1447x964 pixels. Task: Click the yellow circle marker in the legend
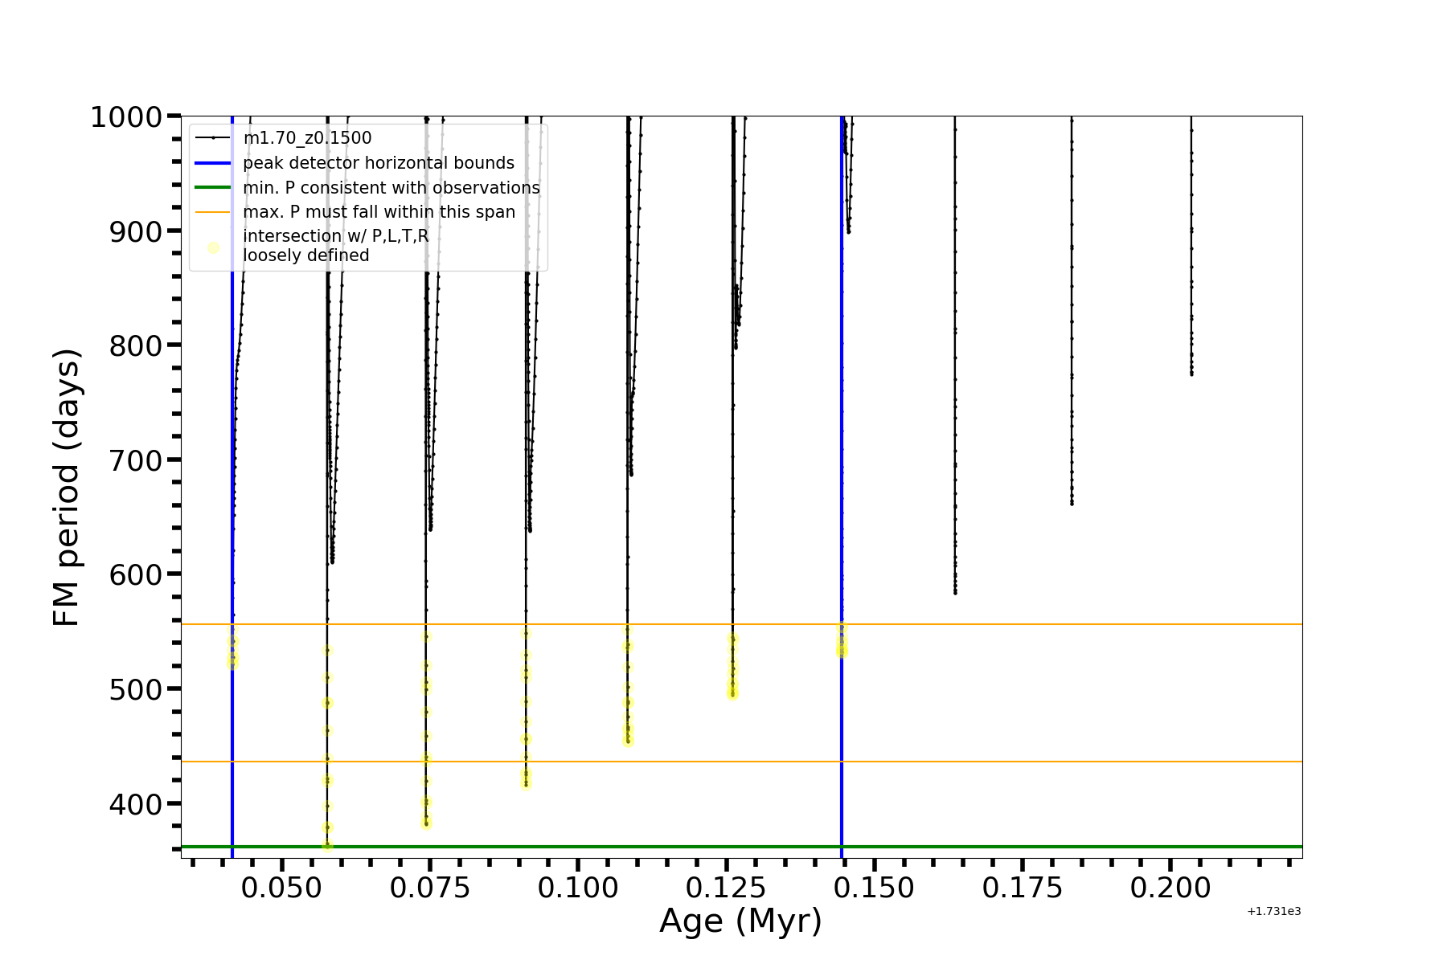(213, 247)
